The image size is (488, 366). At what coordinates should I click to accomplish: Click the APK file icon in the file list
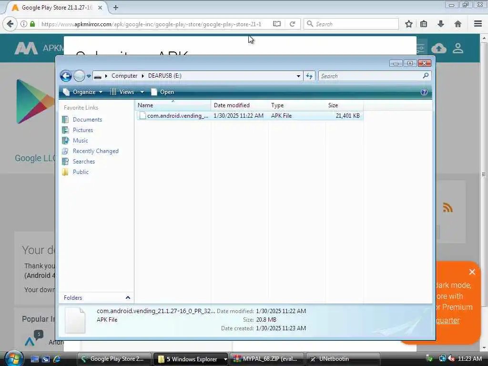tap(142, 116)
